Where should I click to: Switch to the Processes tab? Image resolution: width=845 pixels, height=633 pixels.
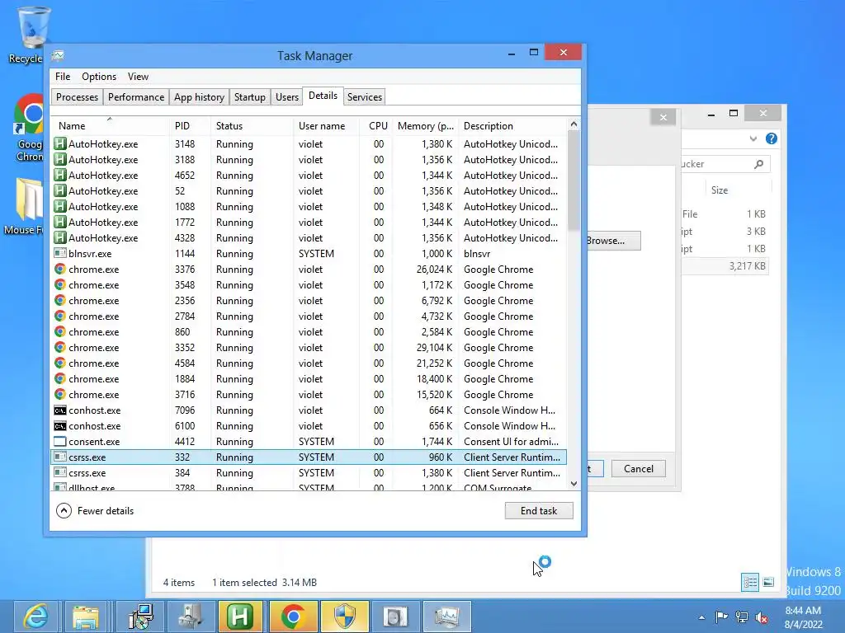pyautogui.click(x=77, y=97)
